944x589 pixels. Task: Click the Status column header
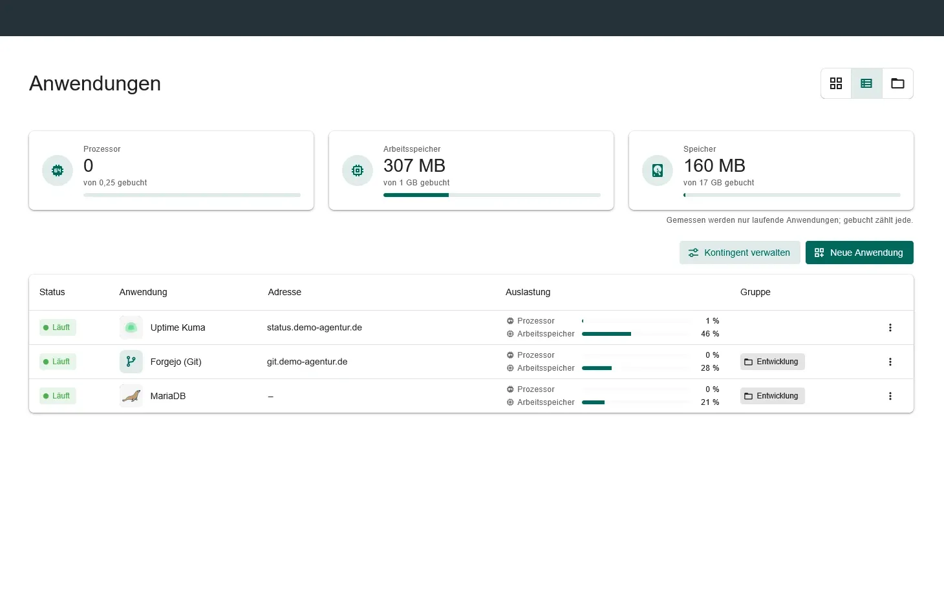[x=52, y=292]
